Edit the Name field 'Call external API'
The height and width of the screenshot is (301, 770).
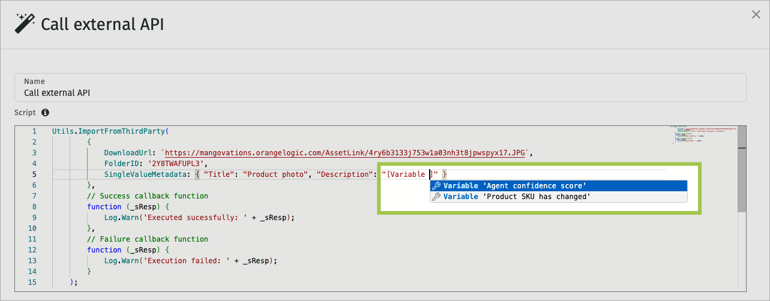tap(380, 88)
